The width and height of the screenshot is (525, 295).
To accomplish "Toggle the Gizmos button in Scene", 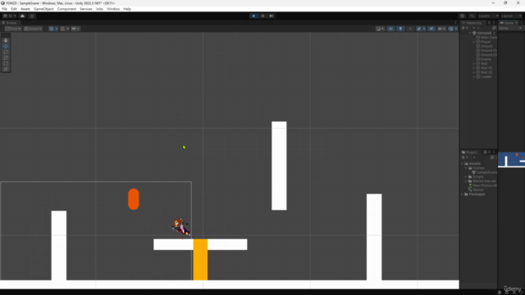I will point(452,29).
